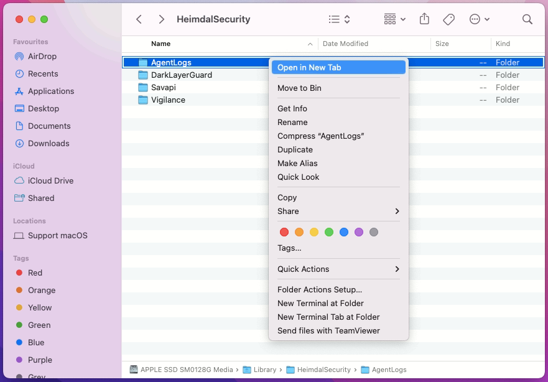Go back with the left chevron

(139, 19)
